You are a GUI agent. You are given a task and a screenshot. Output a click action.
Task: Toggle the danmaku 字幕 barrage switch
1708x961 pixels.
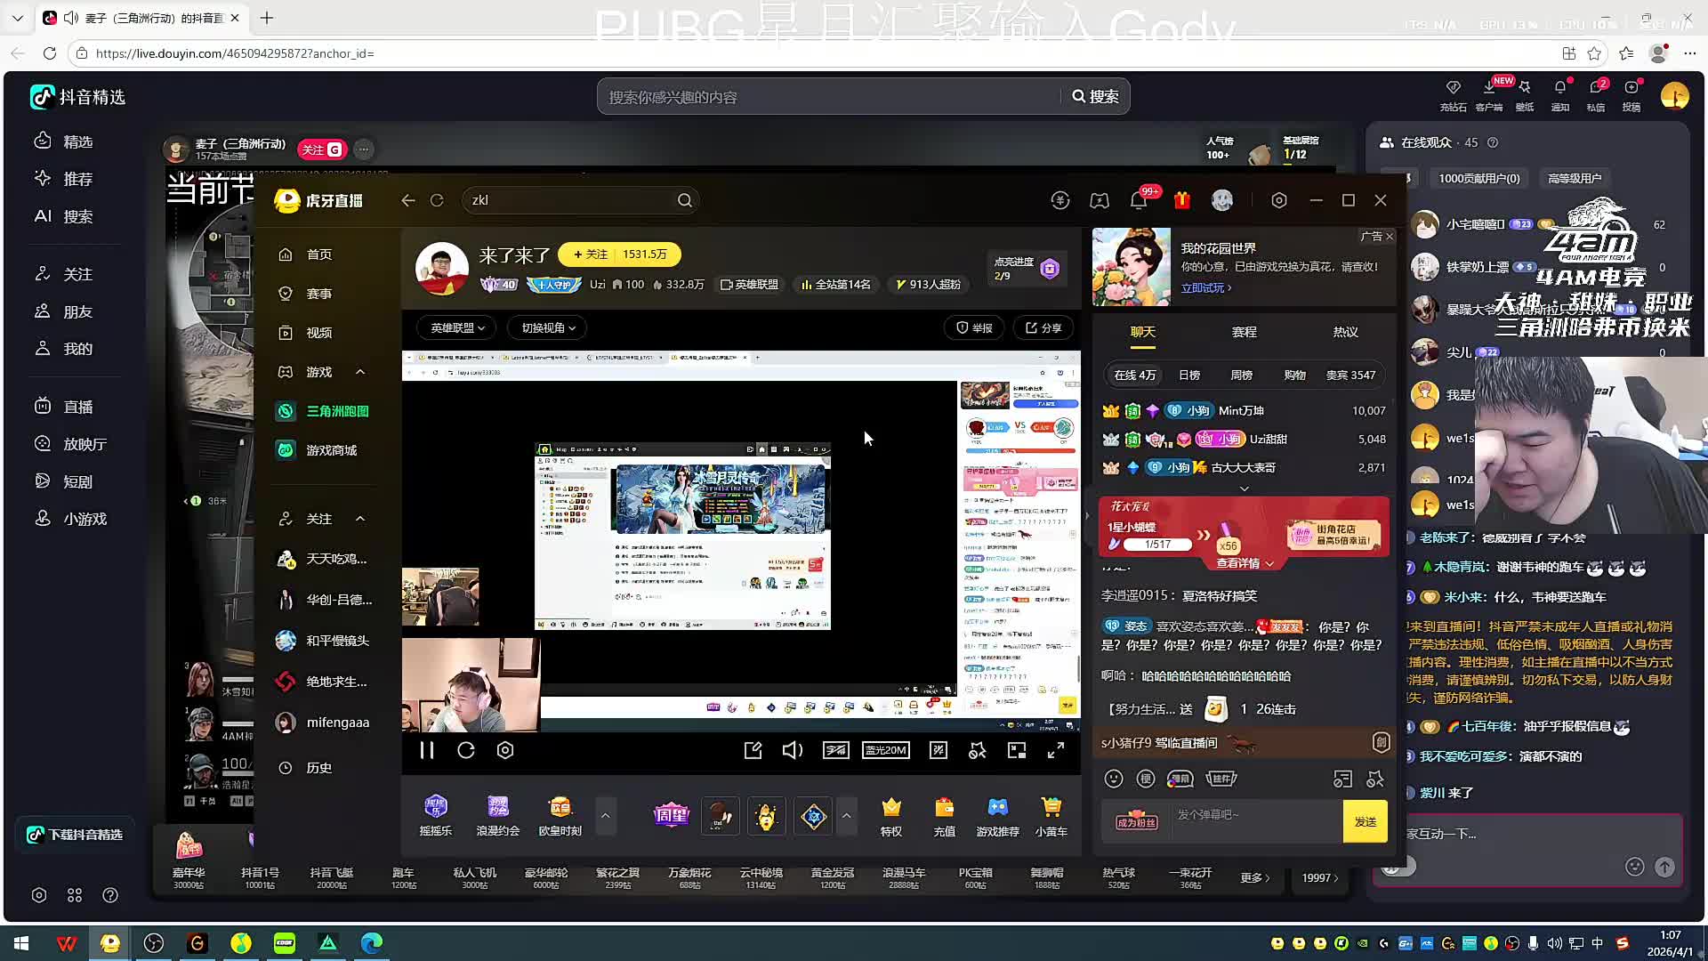click(835, 750)
